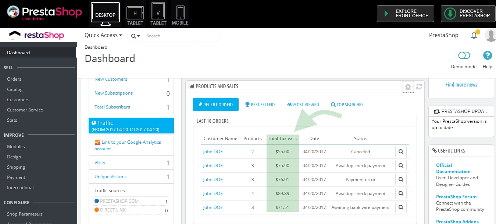The height and width of the screenshot is (224, 496).
Task: Click the Total Tax excl. column header
Action: point(282,139)
